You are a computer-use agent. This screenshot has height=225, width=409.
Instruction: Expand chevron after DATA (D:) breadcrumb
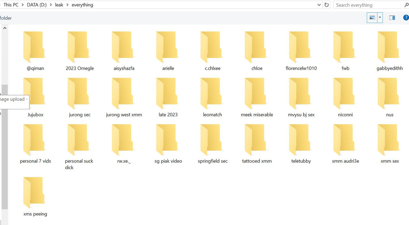click(51, 5)
